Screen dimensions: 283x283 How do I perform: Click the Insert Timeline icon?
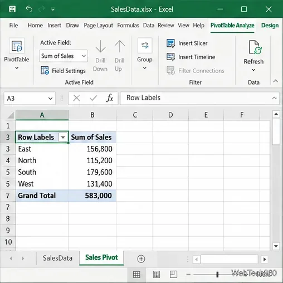point(170,57)
